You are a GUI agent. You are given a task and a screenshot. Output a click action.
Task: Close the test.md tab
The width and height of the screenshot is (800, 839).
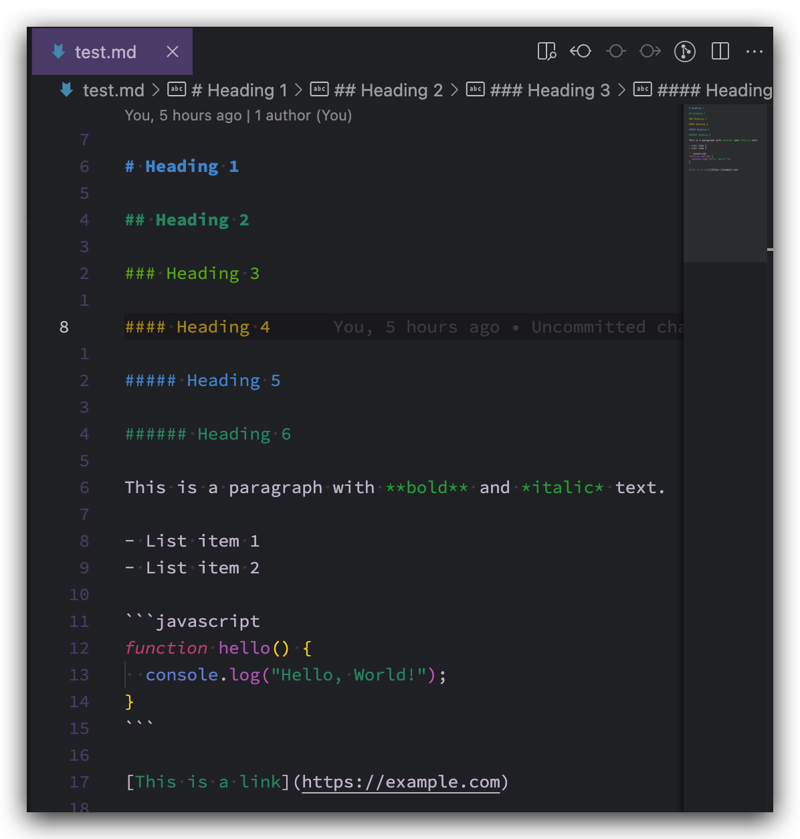point(173,52)
